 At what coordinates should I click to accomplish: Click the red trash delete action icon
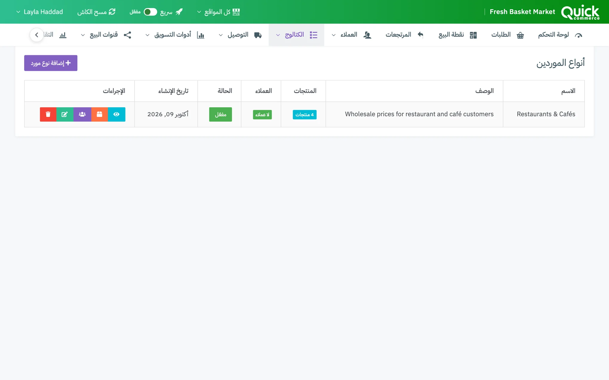click(x=48, y=114)
